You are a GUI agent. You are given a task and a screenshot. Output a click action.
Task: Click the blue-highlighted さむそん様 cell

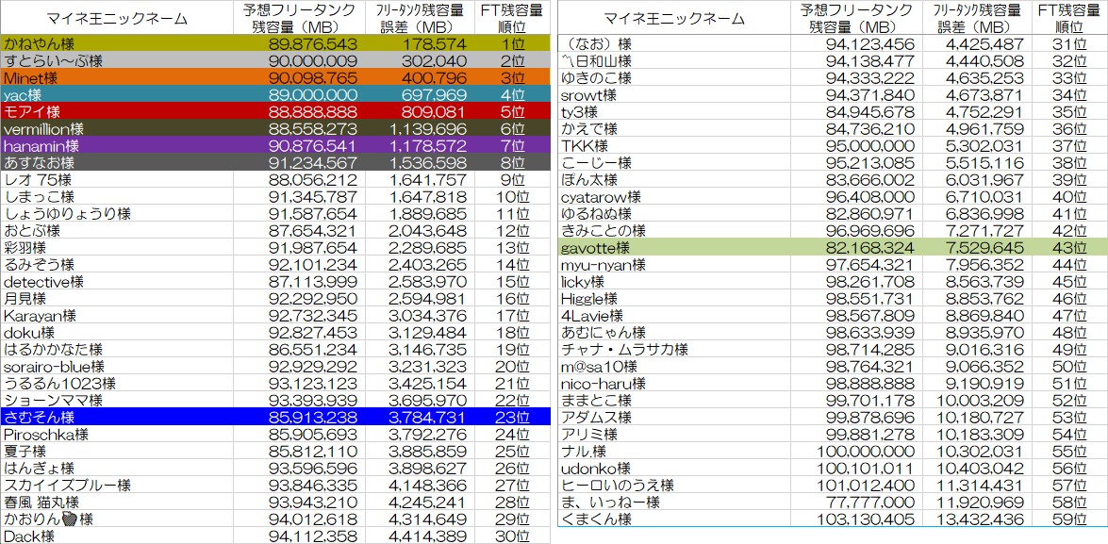pyautogui.click(x=116, y=417)
